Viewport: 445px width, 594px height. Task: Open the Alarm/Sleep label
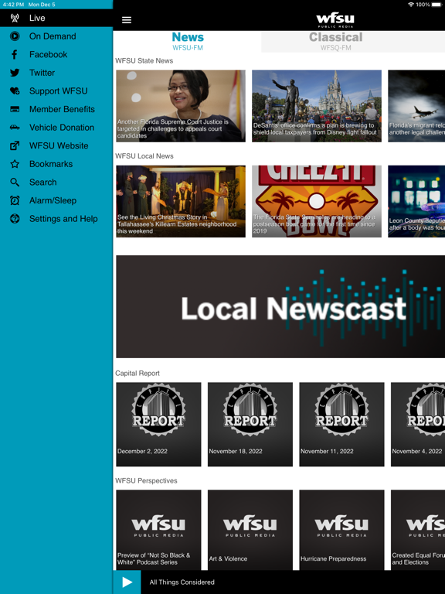[x=53, y=200]
